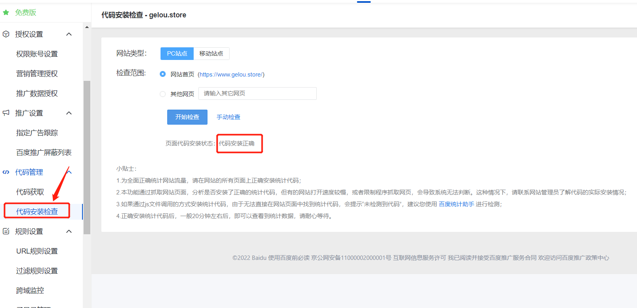Click the 开始检查 button
This screenshot has width=637, height=308.
coord(187,117)
